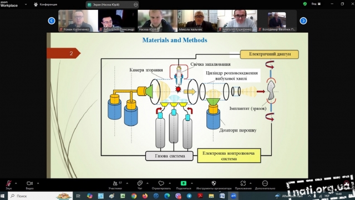Viewport: 355px width, 200px height.
Task: Open Excel from the taskbar
Action: [x=123, y=196]
